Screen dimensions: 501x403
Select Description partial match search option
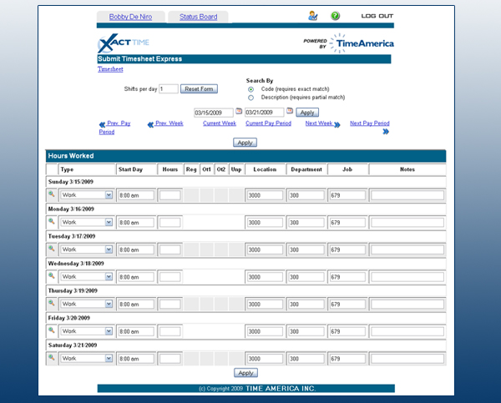[x=250, y=98]
